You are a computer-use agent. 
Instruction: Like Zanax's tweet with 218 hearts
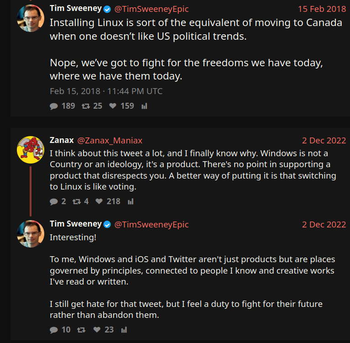coord(99,201)
